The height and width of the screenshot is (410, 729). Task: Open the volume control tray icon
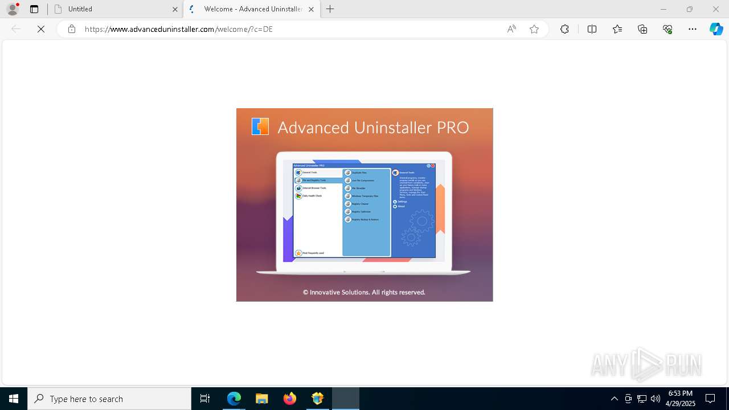(x=656, y=399)
